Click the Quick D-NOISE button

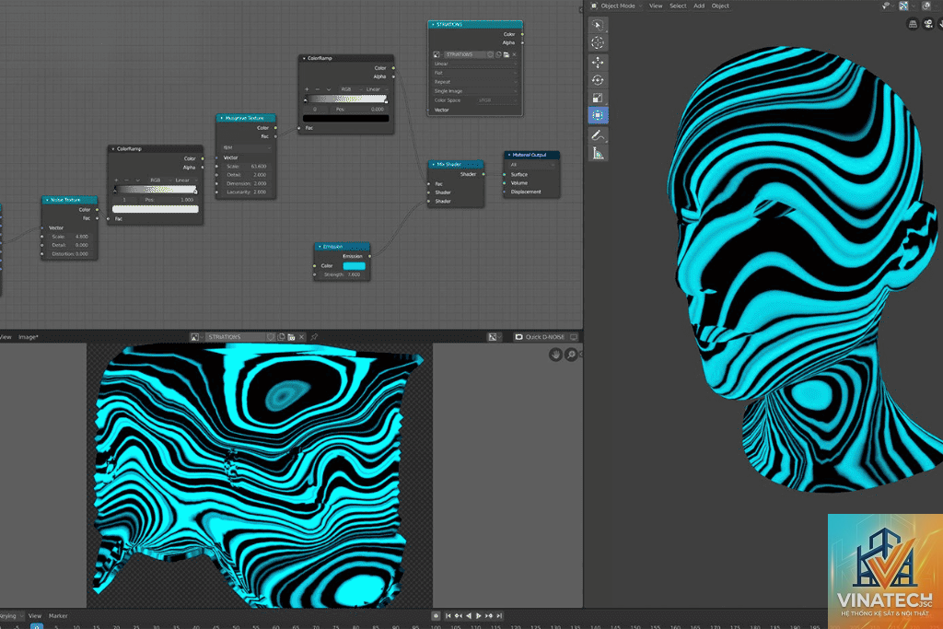(x=540, y=337)
